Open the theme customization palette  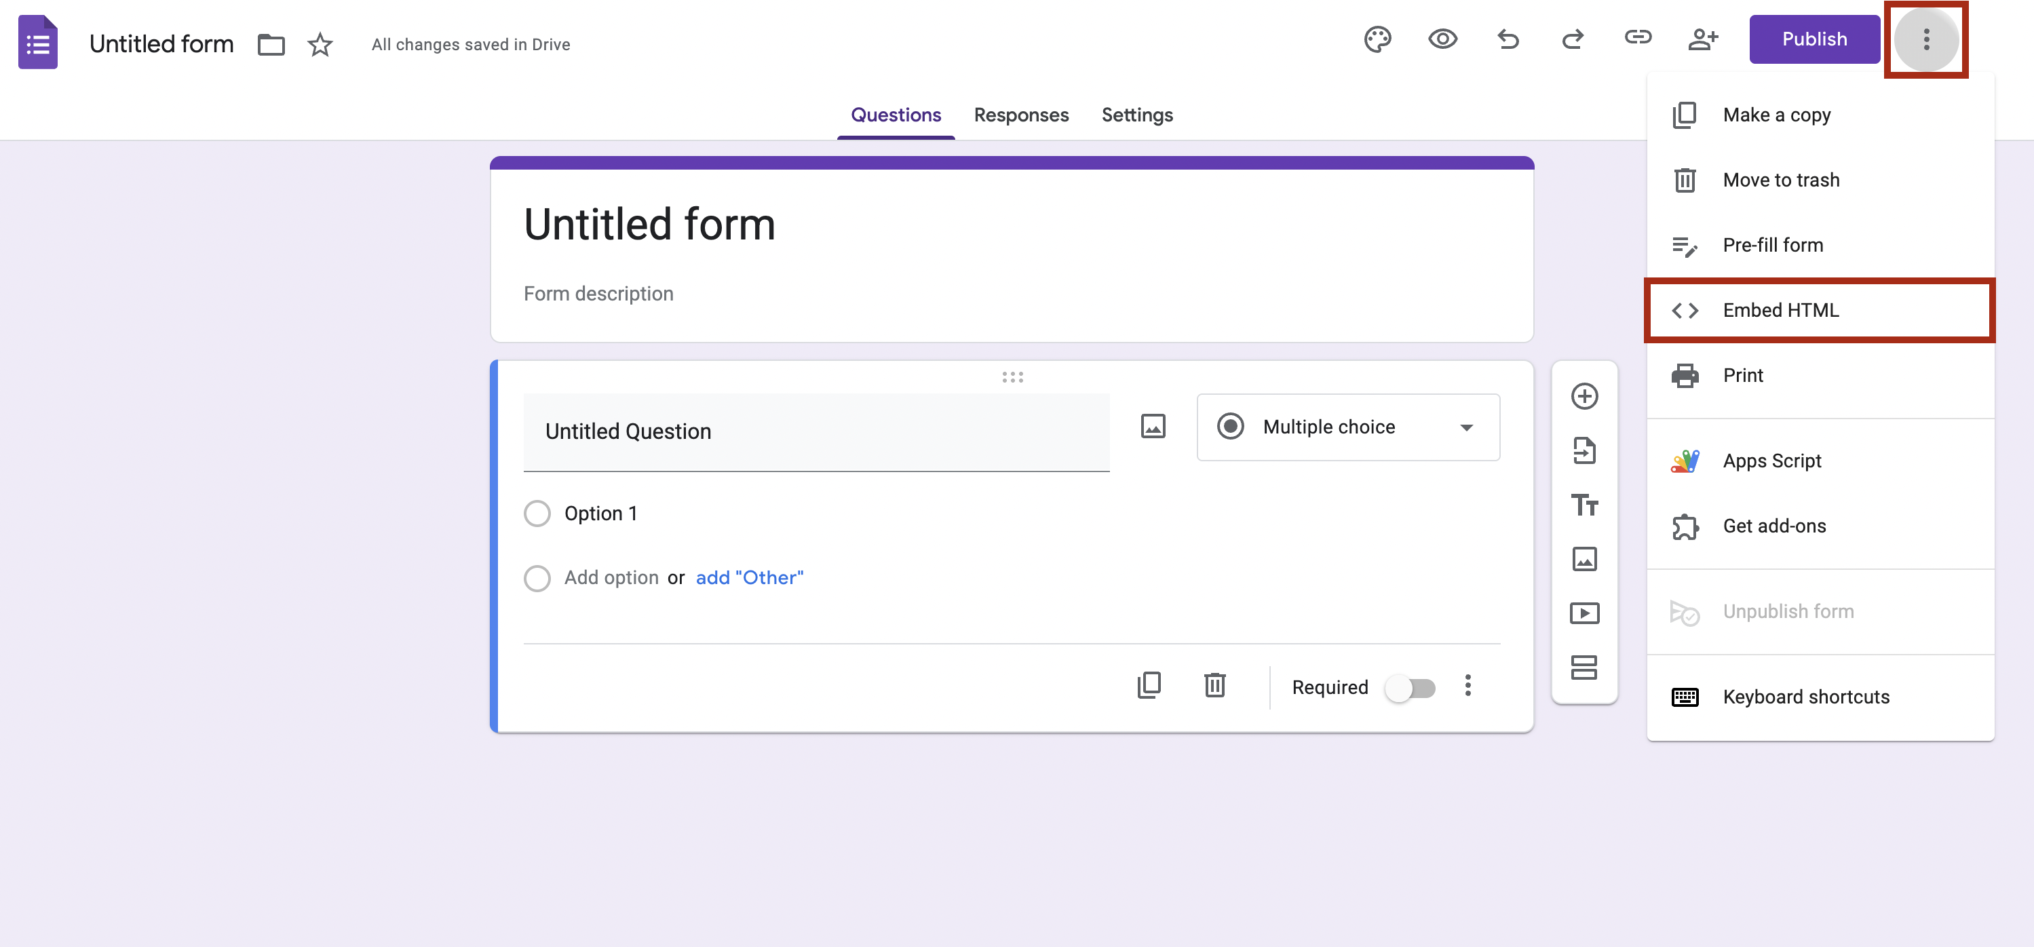point(1378,39)
